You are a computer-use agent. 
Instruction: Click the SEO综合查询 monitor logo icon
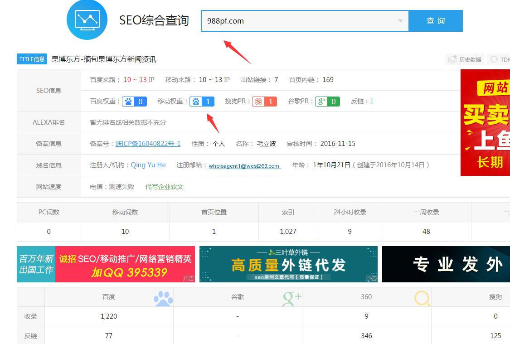tap(87, 20)
